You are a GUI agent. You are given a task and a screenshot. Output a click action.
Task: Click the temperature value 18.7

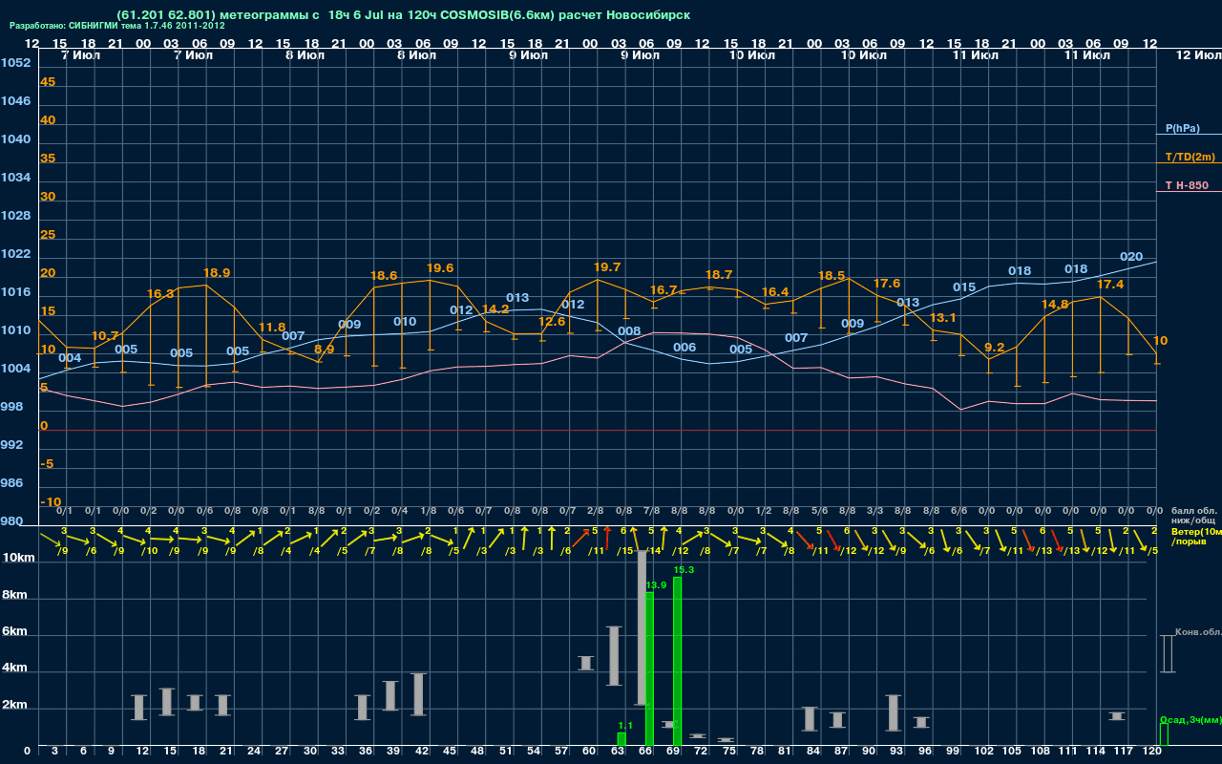click(719, 275)
